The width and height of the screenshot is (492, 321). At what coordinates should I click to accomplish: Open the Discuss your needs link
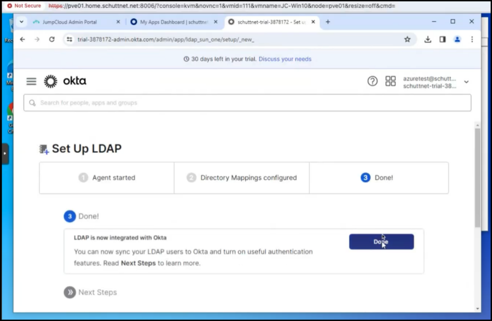(x=285, y=59)
